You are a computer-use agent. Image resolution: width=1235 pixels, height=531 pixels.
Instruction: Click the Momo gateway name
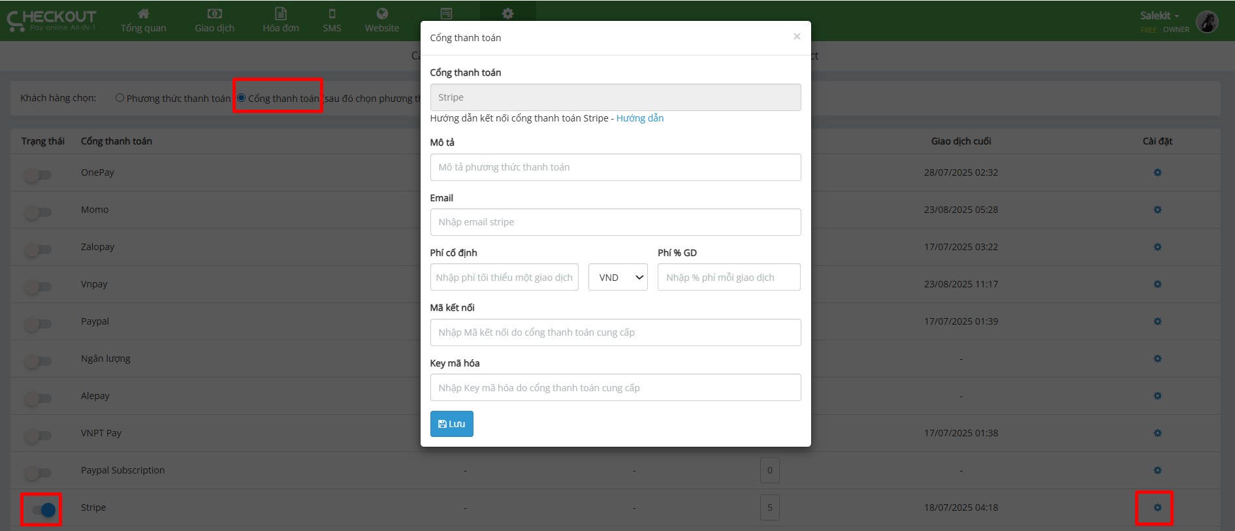pos(95,210)
